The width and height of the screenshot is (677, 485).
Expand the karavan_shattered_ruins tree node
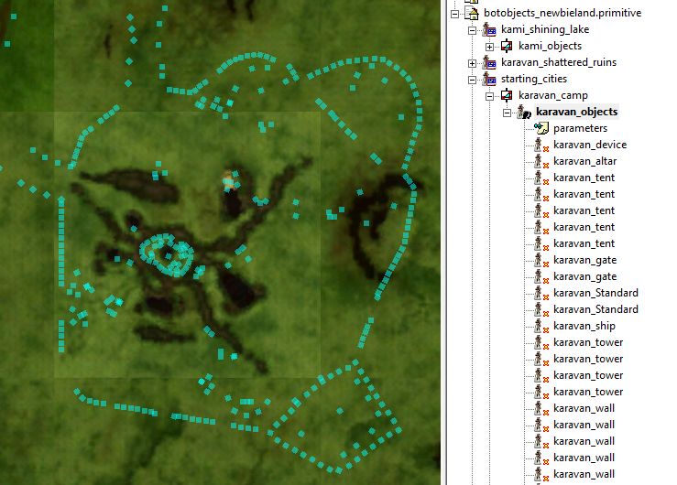[473, 62]
